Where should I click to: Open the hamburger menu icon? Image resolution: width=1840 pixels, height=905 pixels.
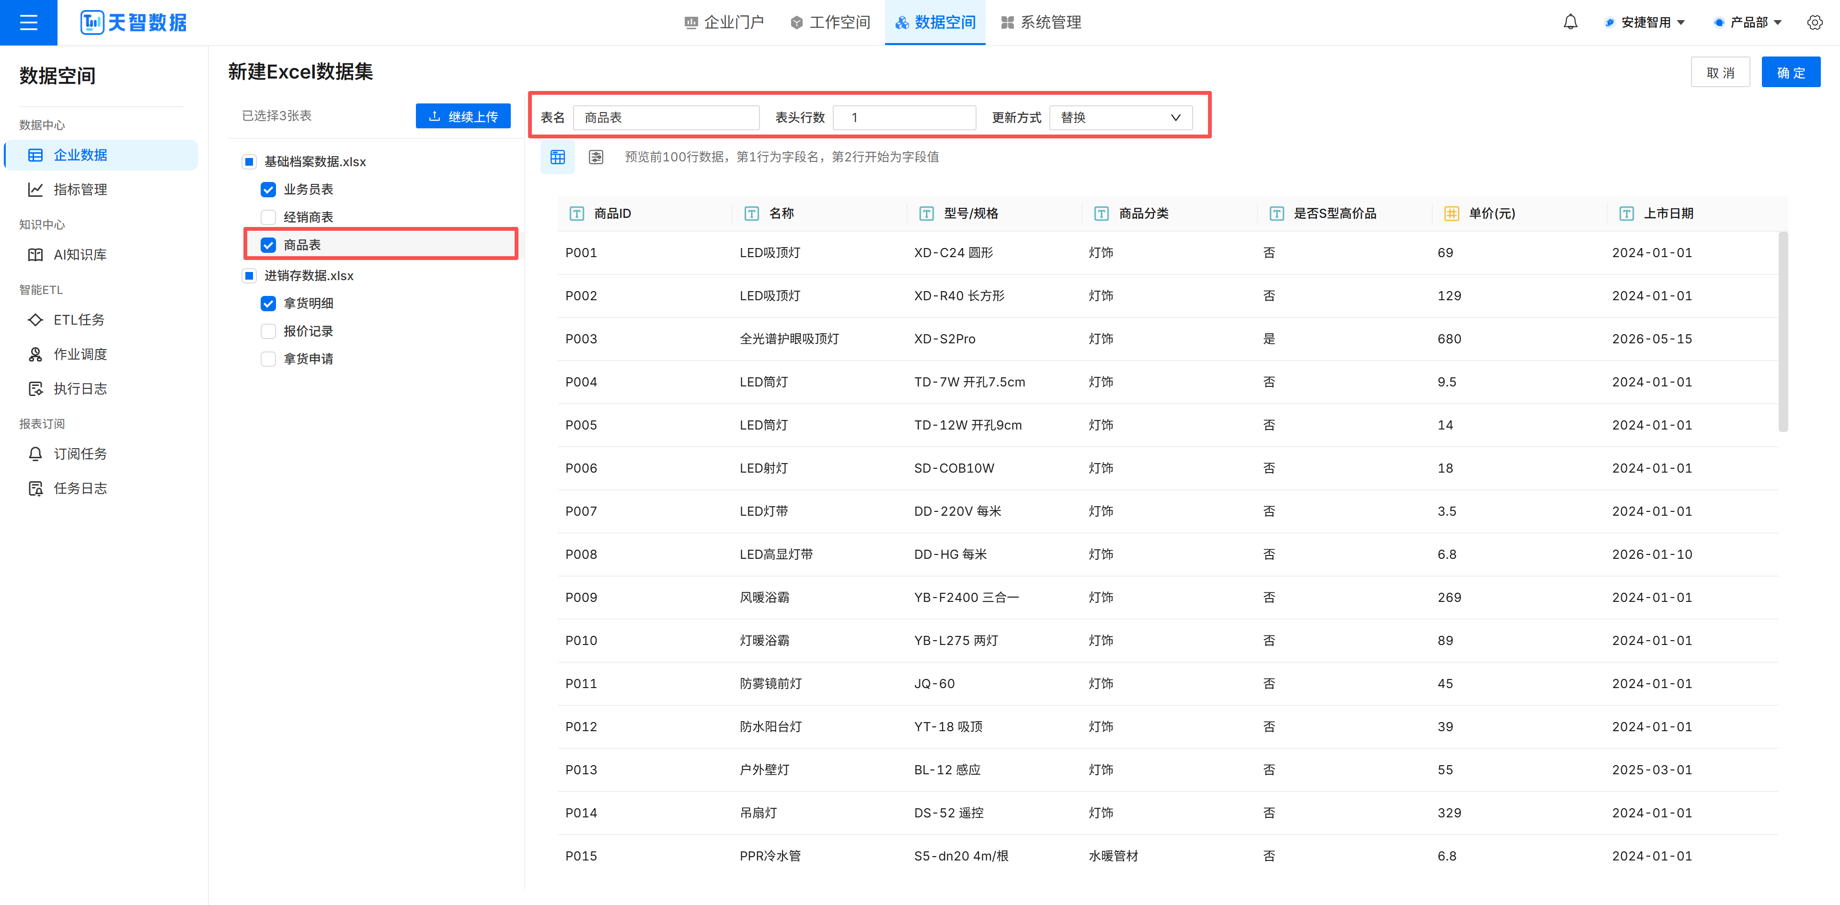pyautogui.click(x=29, y=22)
